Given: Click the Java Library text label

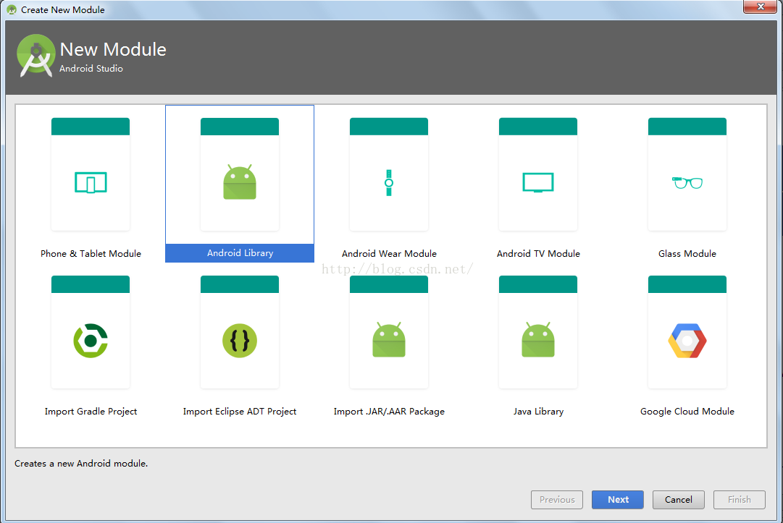Looking at the screenshot, I should tap(538, 412).
